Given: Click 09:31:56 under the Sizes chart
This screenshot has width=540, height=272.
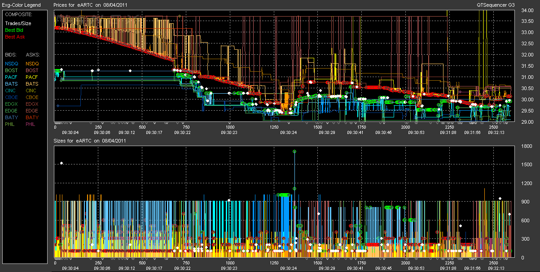Looking at the screenshot, I should pyautogui.click(x=473, y=268).
